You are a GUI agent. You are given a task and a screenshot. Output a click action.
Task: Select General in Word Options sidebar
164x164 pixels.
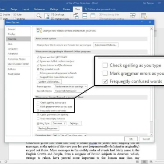coord(18,29)
